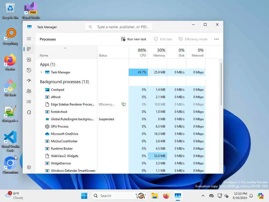Open the Task Manager navigation hamburger menu
Viewport: 269px width, 202px height.
pos(29,39)
